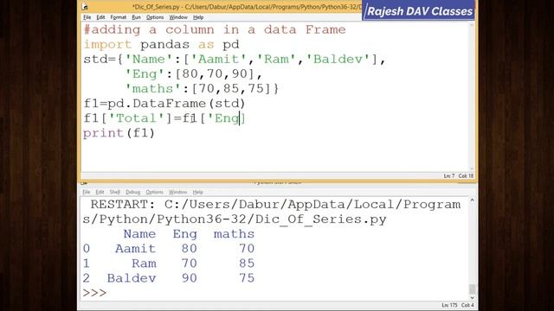Click the editor title 'Dic_Of_Series.py'
The height and width of the screenshot is (311, 554).
(x=157, y=7)
